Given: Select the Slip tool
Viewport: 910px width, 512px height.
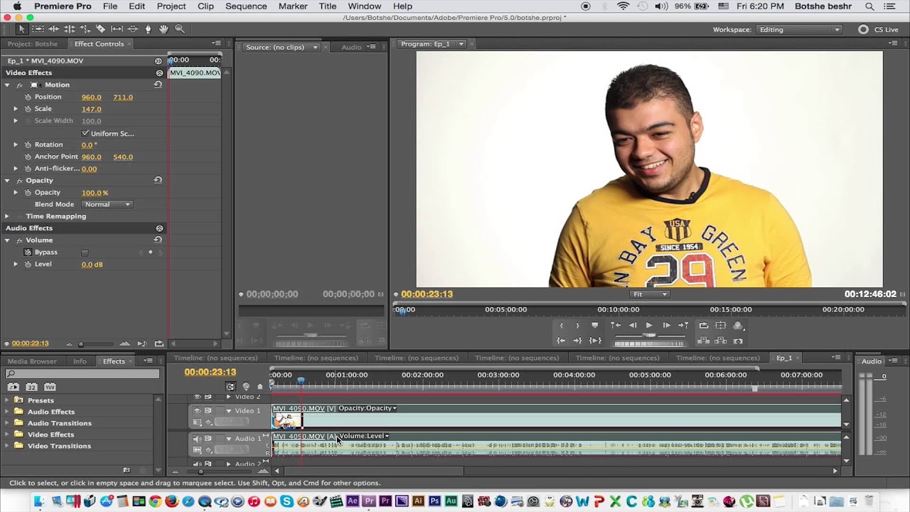Looking at the screenshot, I should pyautogui.click(x=117, y=29).
